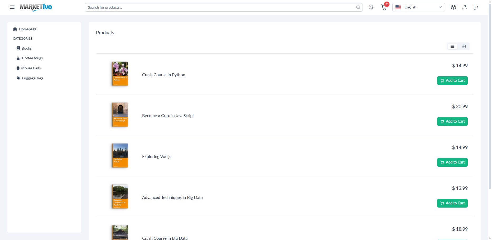Viewport: 492px width, 240px height.
Task: Click the Books category icon
Action: click(x=18, y=48)
